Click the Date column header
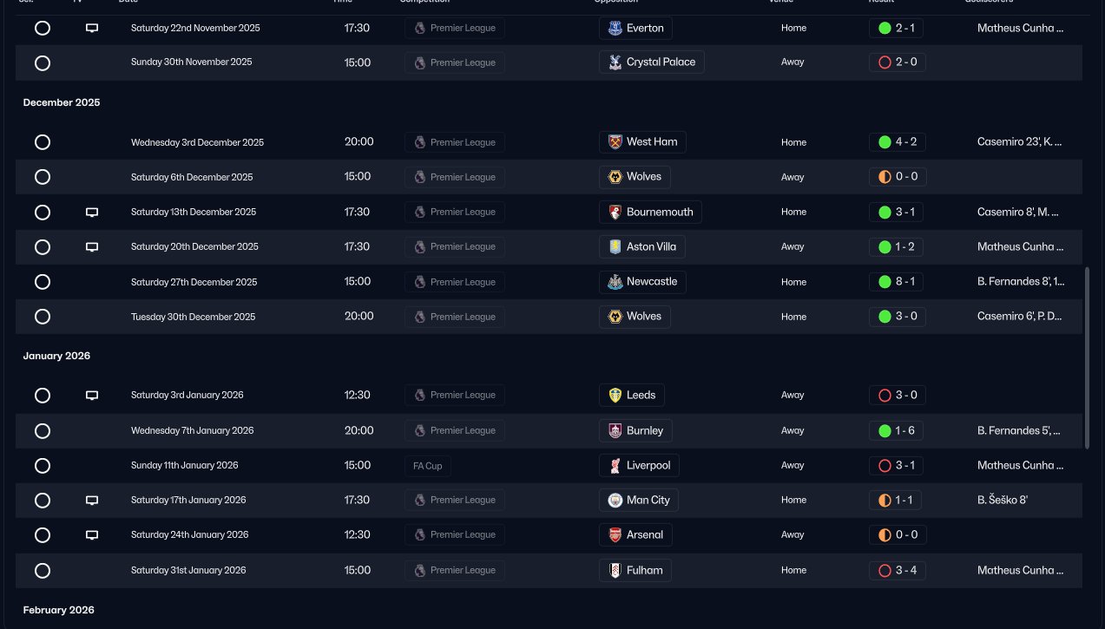The width and height of the screenshot is (1105, 629). (128, 2)
